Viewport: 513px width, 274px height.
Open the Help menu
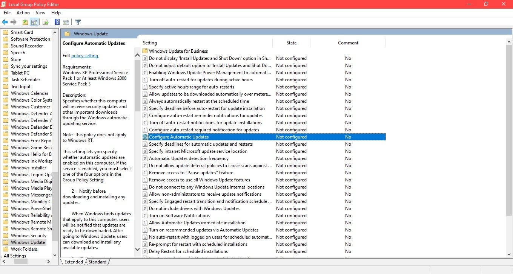[56, 13]
